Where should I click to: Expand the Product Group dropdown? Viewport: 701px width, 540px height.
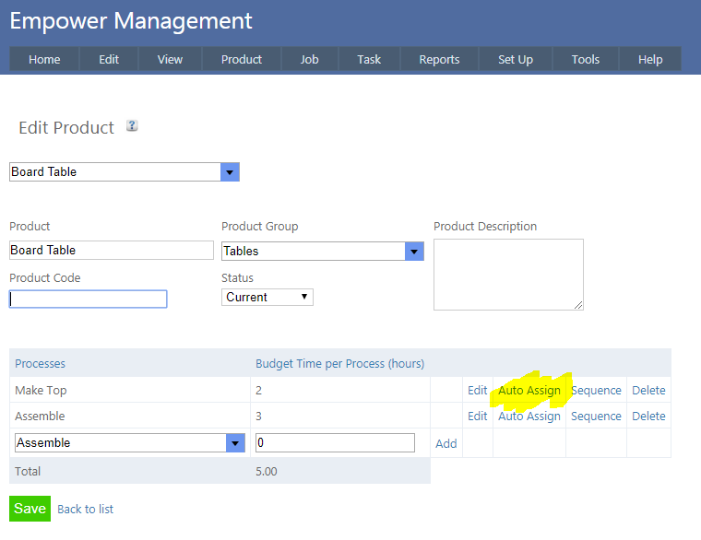click(x=414, y=252)
